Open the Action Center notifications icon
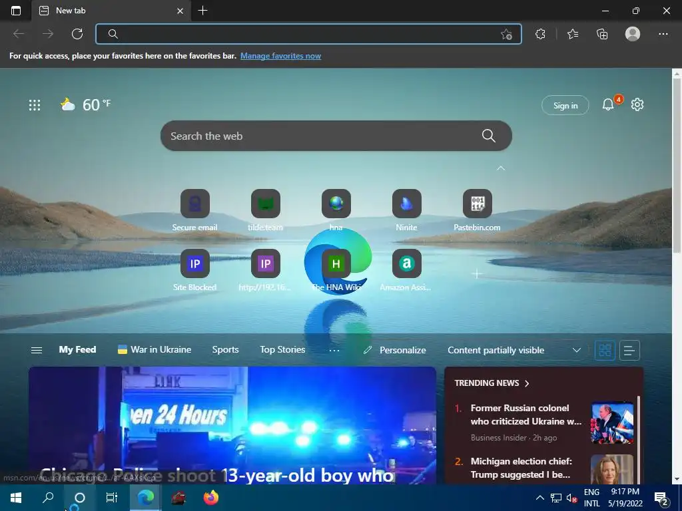 [661, 498]
